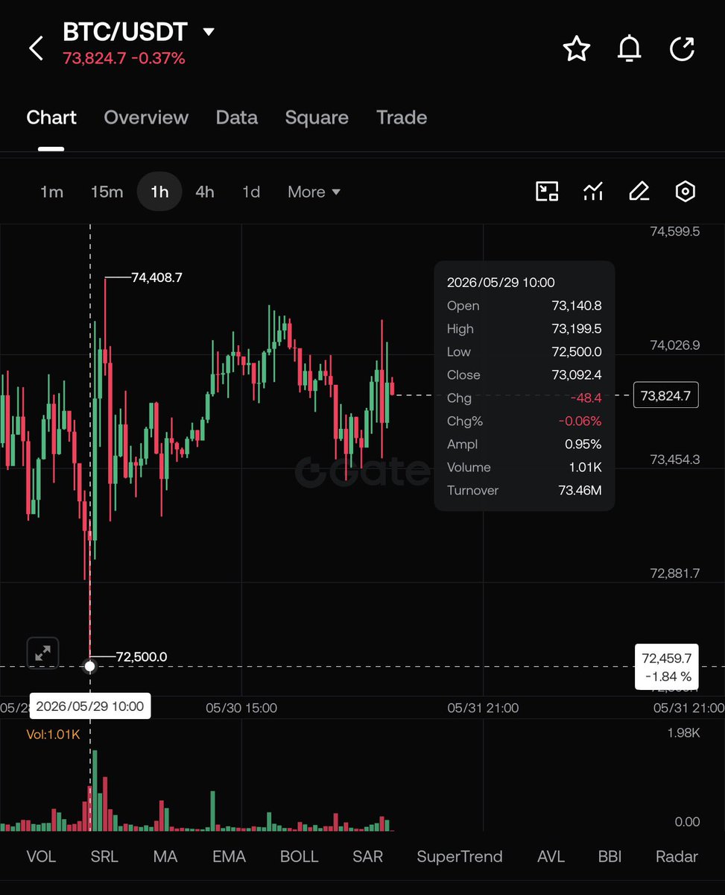Switch to Chart tab
Image resolution: width=725 pixels, height=895 pixels.
tap(51, 117)
